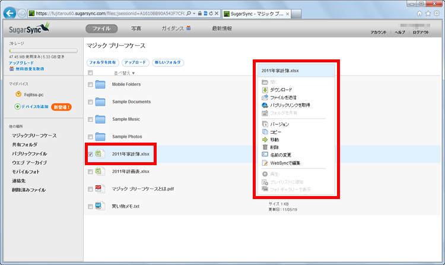The width and height of the screenshot is (445, 265).
Task: Click the refresh icon in address bar
Action: pyautogui.click(x=211, y=13)
